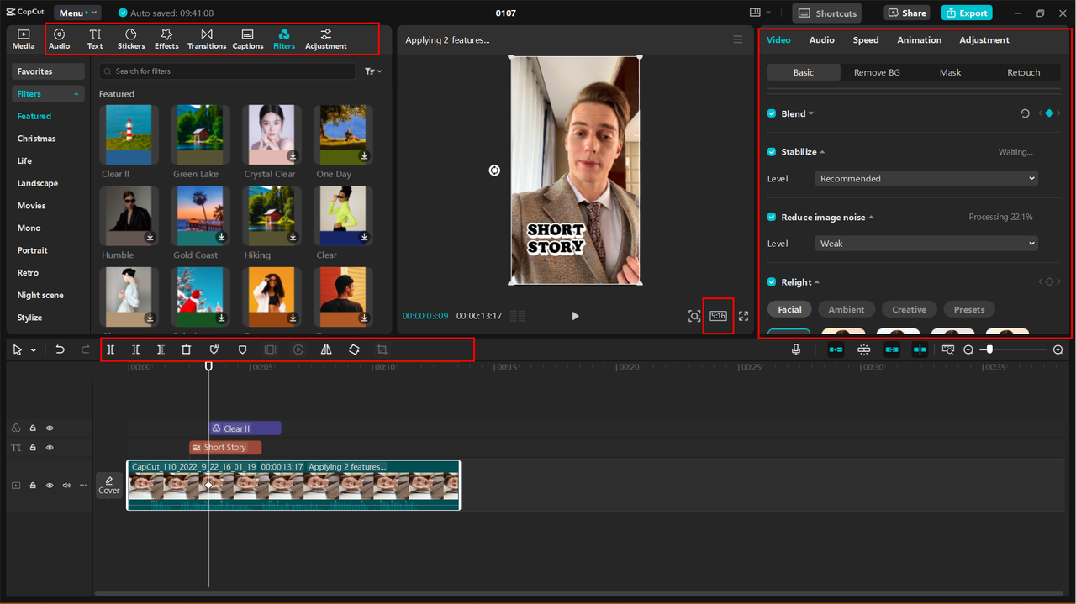Toggle the preview axis icon
Screen dimensions: 1076x604
pyautogui.click(x=920, y=349)
